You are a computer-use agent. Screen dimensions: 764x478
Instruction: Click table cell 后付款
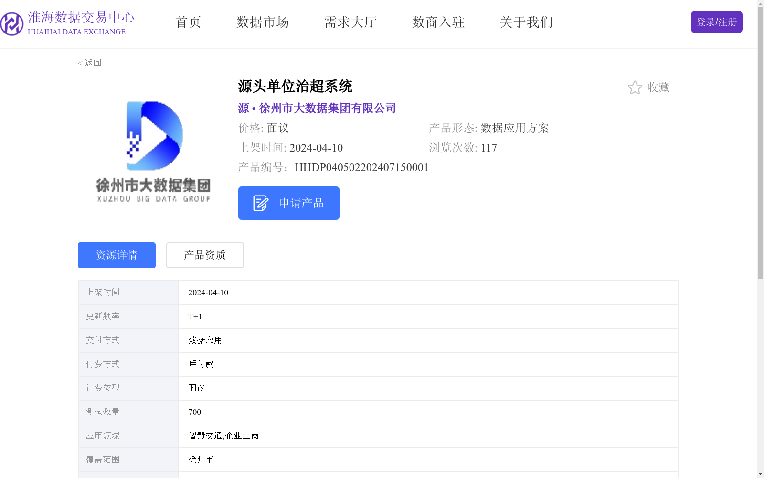(428, 364)
